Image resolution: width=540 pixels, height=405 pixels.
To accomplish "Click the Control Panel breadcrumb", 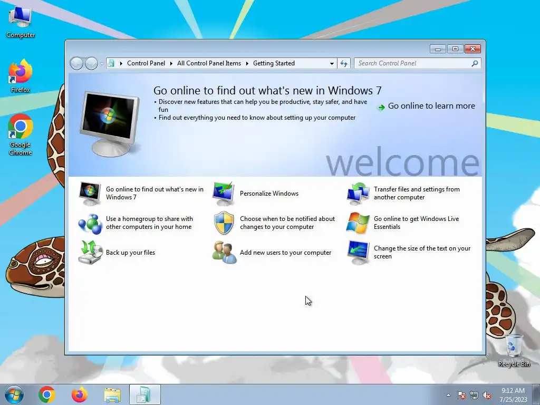I will [x=146, y=63].
